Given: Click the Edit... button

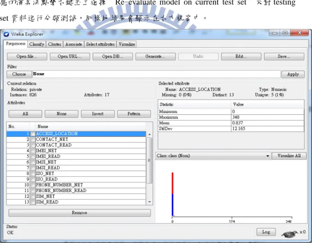Looking at the screenshot, I should coord(241,57).
